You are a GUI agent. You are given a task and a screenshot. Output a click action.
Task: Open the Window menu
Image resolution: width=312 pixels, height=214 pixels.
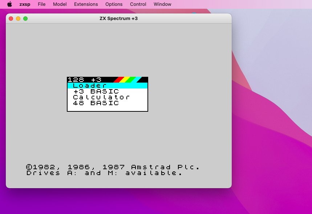(x=162, y=4)
